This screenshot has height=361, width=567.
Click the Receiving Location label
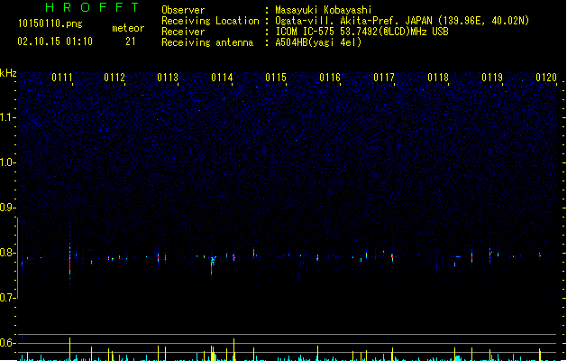(x=210, y=21)
